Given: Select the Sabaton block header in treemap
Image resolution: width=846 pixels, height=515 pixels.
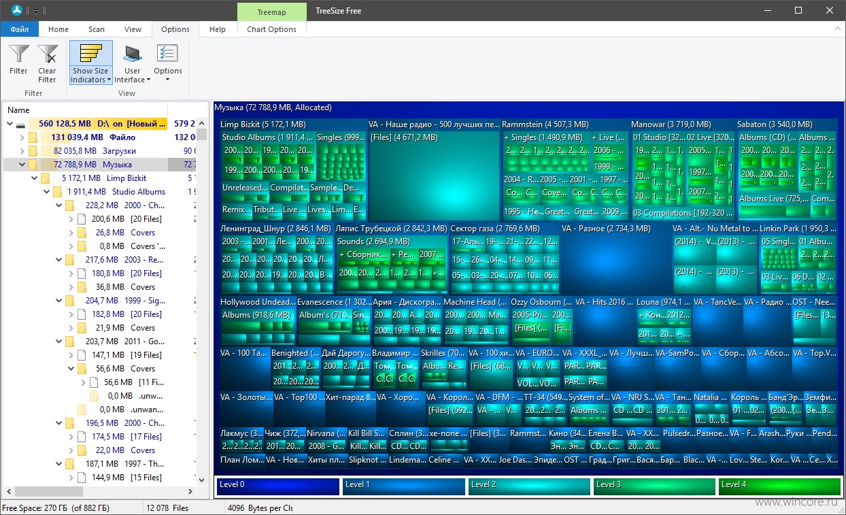Looking at the screenshot, I should coord(786,124).
